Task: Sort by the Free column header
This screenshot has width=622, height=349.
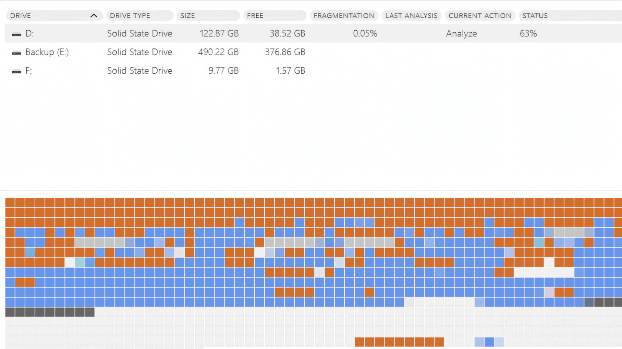Action: pos(255,16)
